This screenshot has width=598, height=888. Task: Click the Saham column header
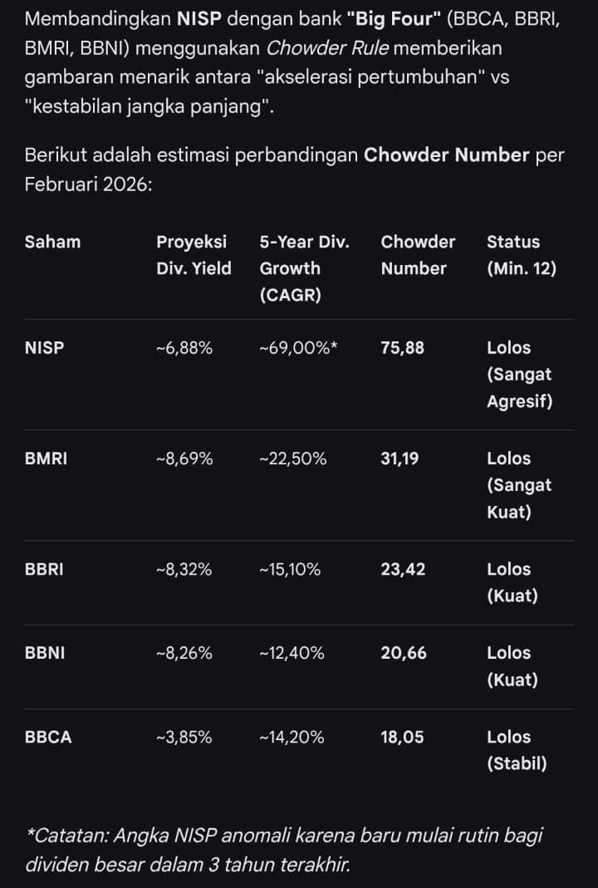point(52,243)
